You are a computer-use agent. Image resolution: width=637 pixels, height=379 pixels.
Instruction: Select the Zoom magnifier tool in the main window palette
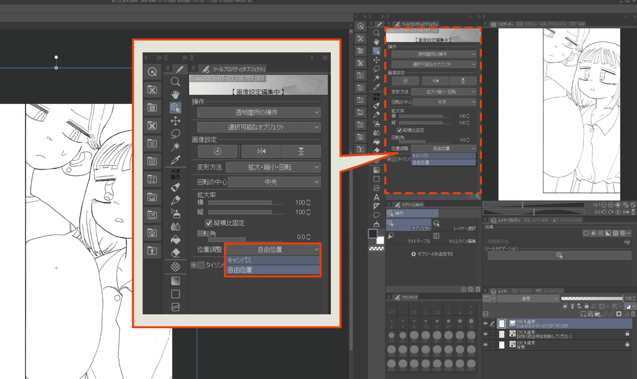pyautogui.click(x=376, y=33)
